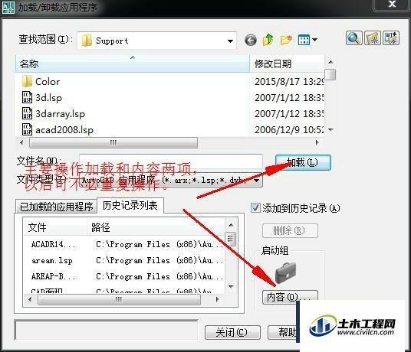Screen dimensions: 411x352
Task: Click history list horizontal scrollbar thumb
Action: click(120, 299)
